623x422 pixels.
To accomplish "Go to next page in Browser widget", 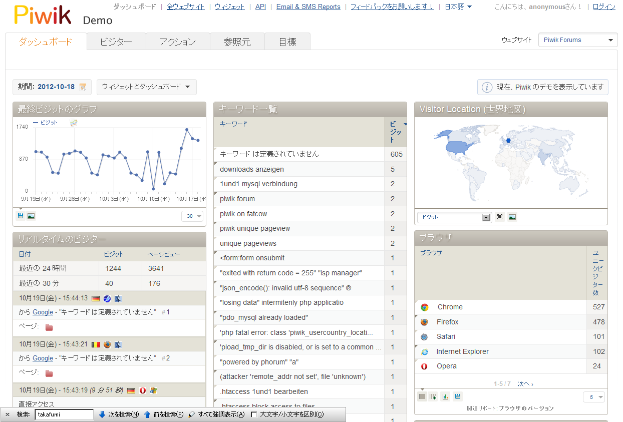I will pos(525,384).
